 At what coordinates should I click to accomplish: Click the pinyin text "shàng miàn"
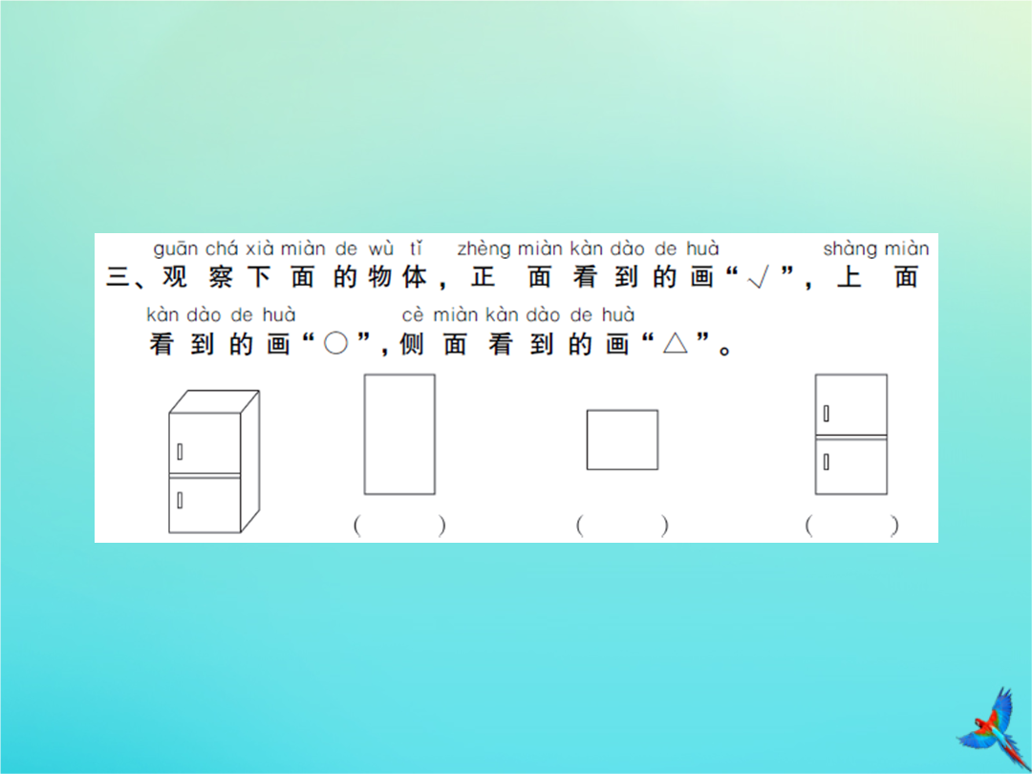[875, 249]
